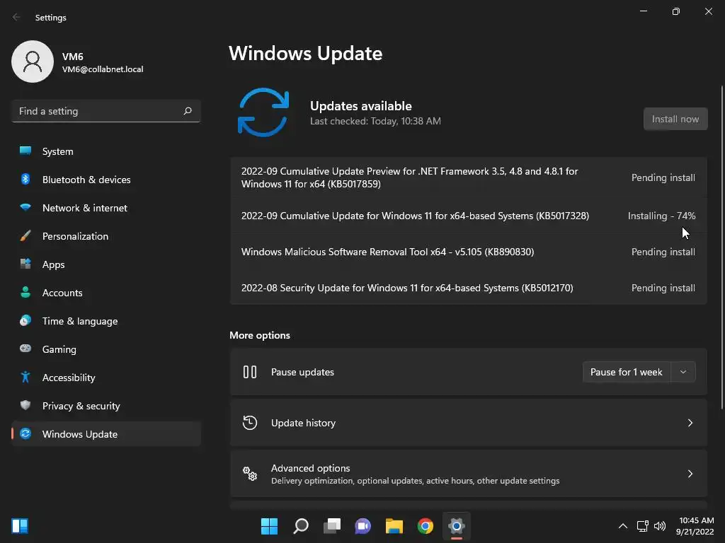Open the System settings icon

pos(25,151)
